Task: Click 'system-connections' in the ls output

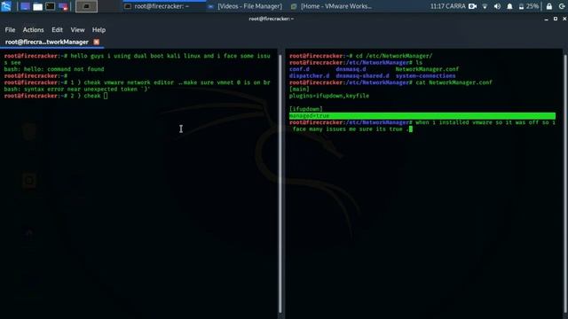Action: click(425, 76)
